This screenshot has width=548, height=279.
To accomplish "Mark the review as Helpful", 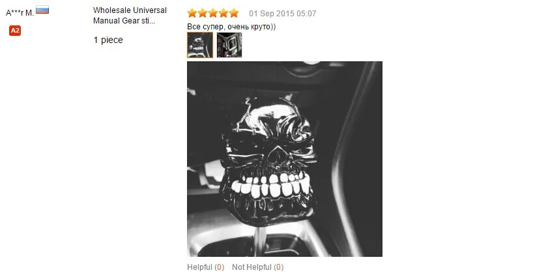I will (205, 267).
